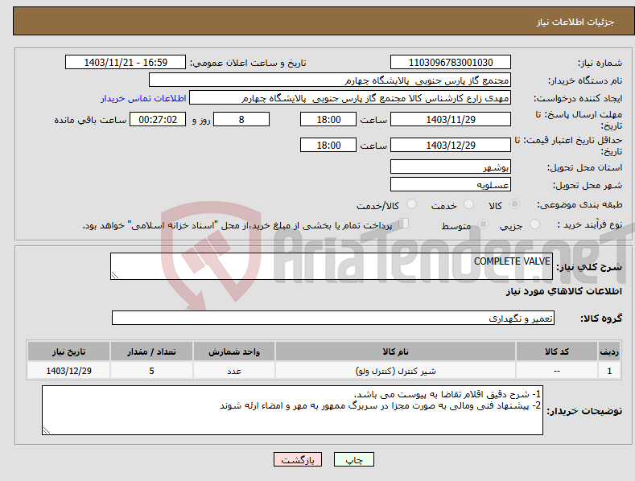
Task: Click the page title جزئیات اطلاعات نیاز
Action: coord(575,22)
